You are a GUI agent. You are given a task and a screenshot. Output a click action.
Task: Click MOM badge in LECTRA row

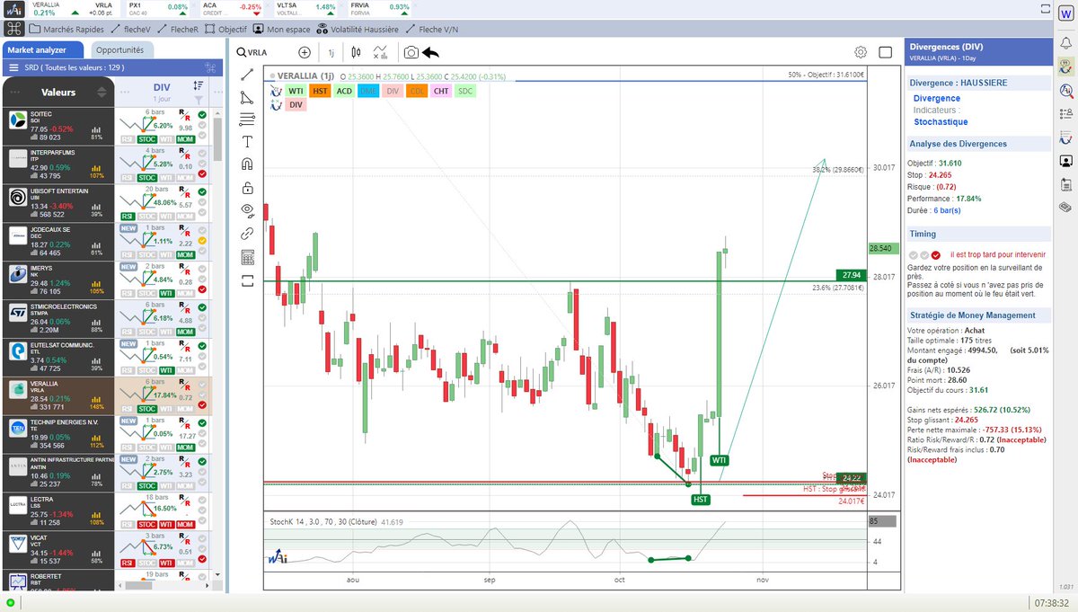click(x=186, y=524)
